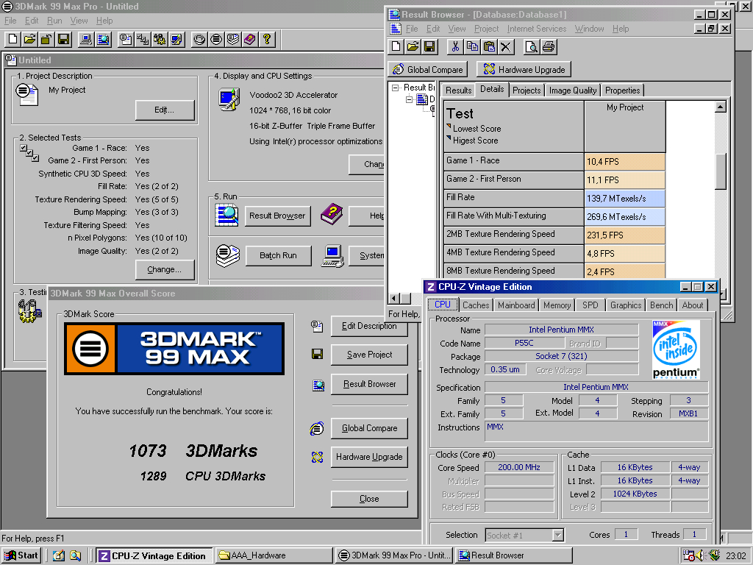This screenshot has height=565, width=753.
Task: Click Edit... button in Project Description
Action: (164, 110)
